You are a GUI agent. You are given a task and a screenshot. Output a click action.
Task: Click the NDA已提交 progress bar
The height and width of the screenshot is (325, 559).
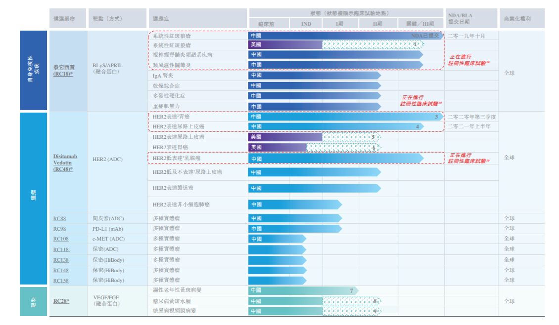click(346, 36)
